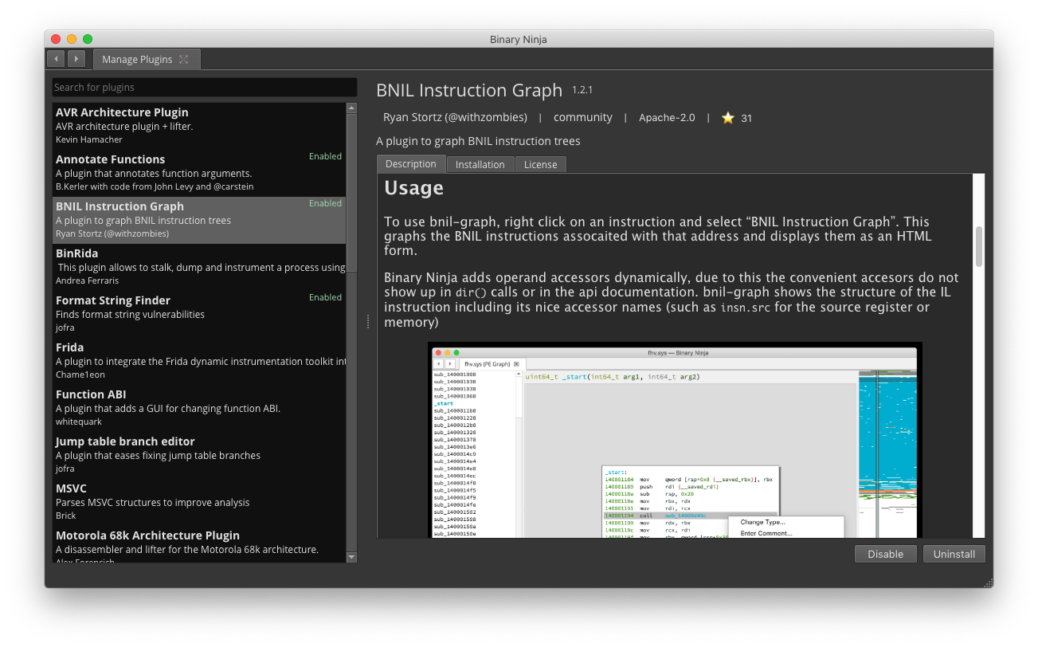Close the Manage Plugins tab
This screenshot has height=647, width=1038.
coord(185,58)
